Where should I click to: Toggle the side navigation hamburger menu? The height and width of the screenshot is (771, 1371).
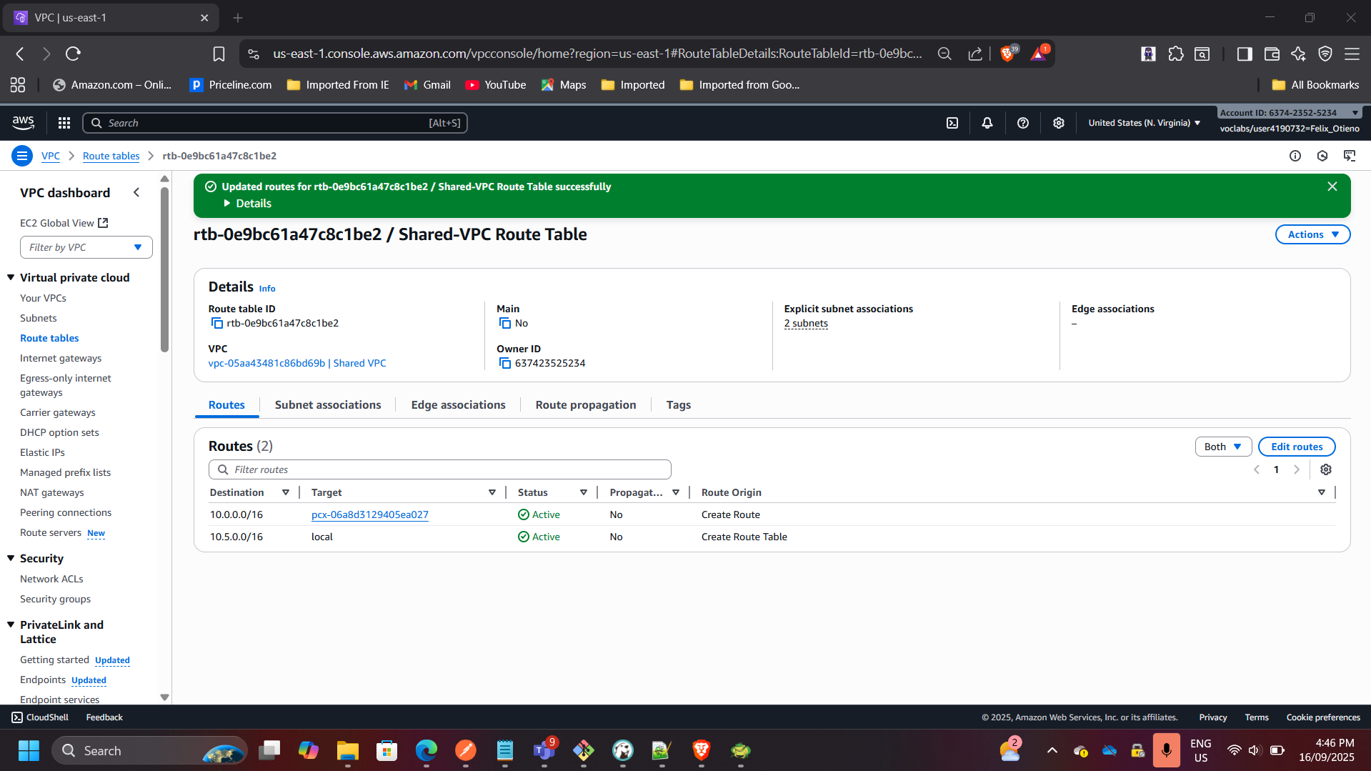coord(22,156)
